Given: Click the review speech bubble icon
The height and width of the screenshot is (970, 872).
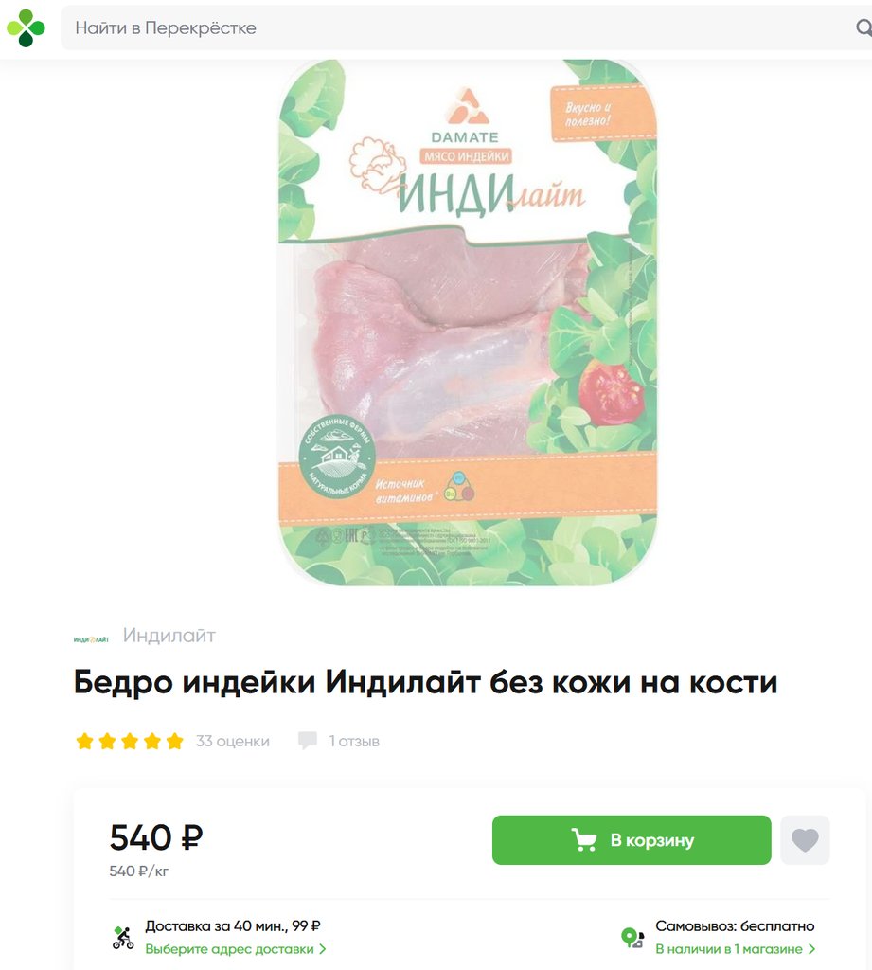Looking at the screenshot, I should pyautogui.click(x=308, y=741).
